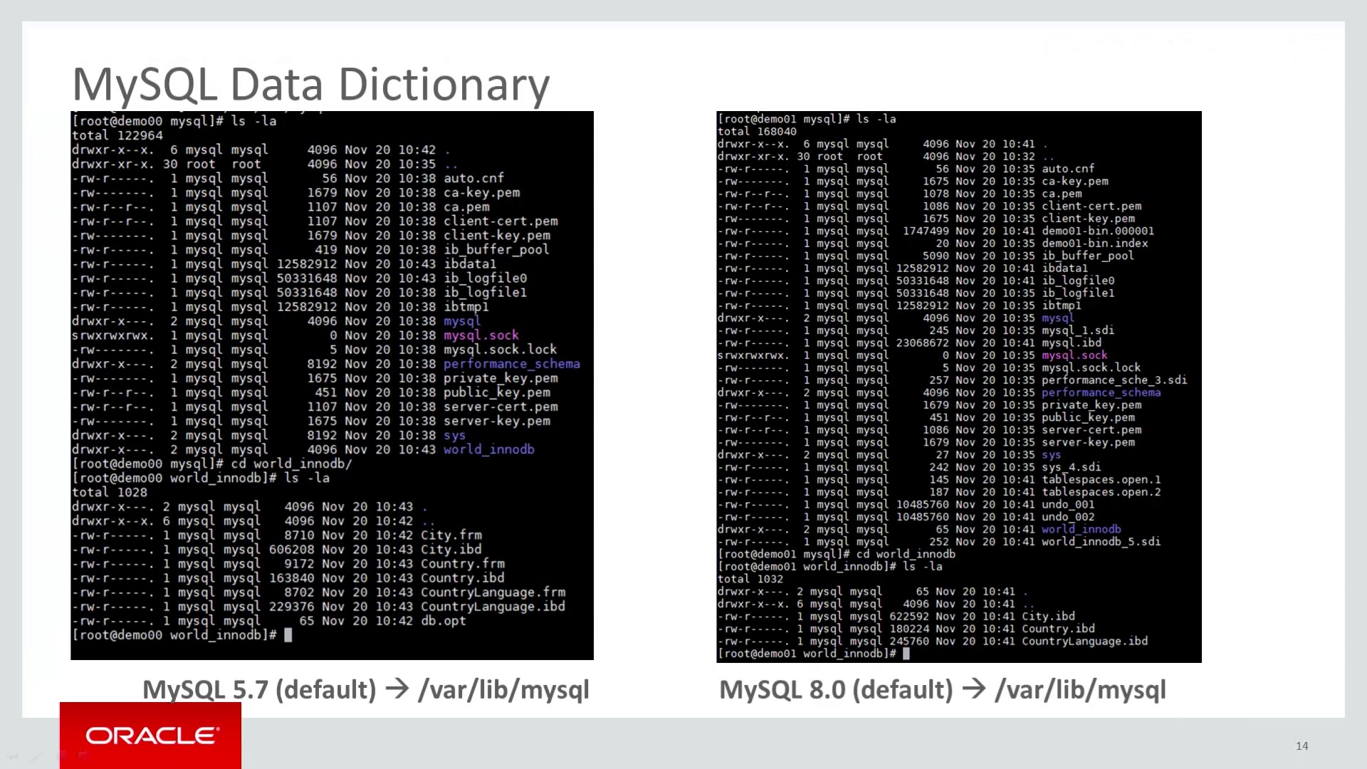Go to previous slide with slideshow back arrow
The image size is (1367, 769).
click(x=12, y=755)
